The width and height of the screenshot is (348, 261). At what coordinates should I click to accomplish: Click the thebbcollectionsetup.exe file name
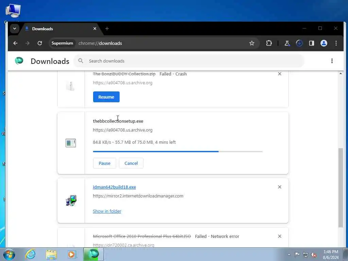tap(118, 121)
